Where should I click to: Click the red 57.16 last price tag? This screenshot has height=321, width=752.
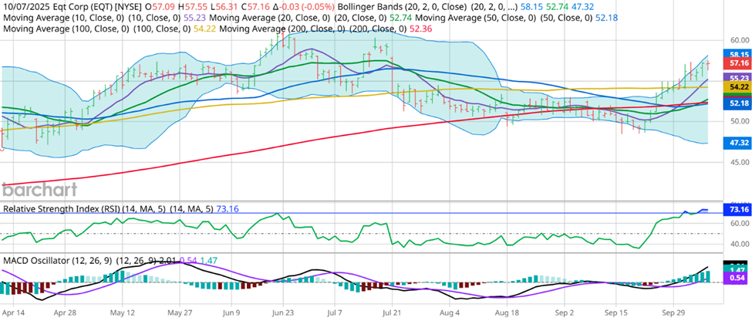coord(739,63)
